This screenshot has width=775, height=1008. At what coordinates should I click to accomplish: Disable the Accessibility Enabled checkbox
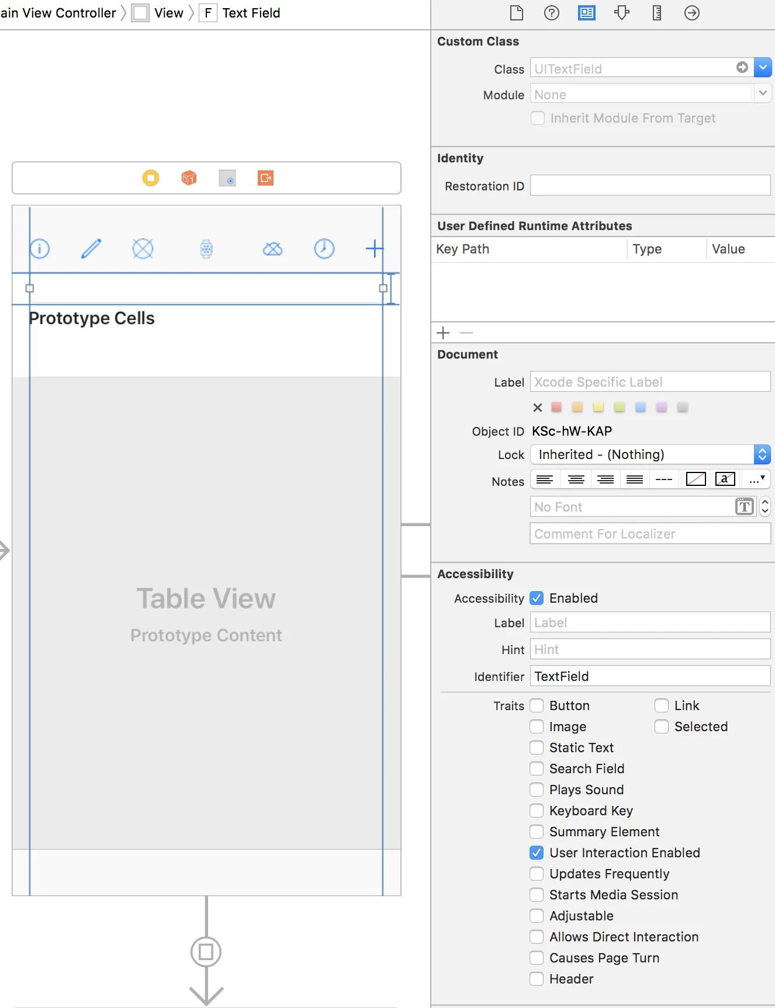point(537,598)
